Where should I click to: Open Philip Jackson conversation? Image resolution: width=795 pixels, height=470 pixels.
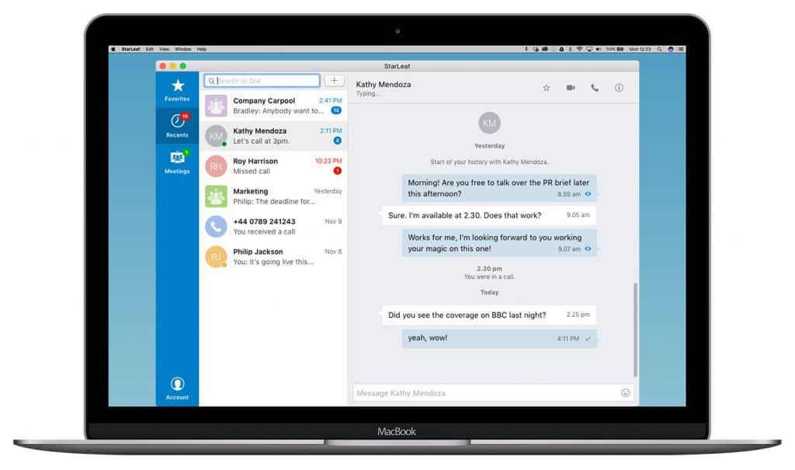(x=273, y=257)
